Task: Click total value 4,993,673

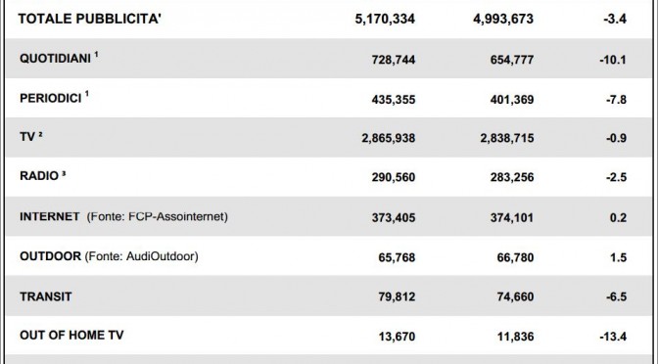Action: (x=503, y=19)
